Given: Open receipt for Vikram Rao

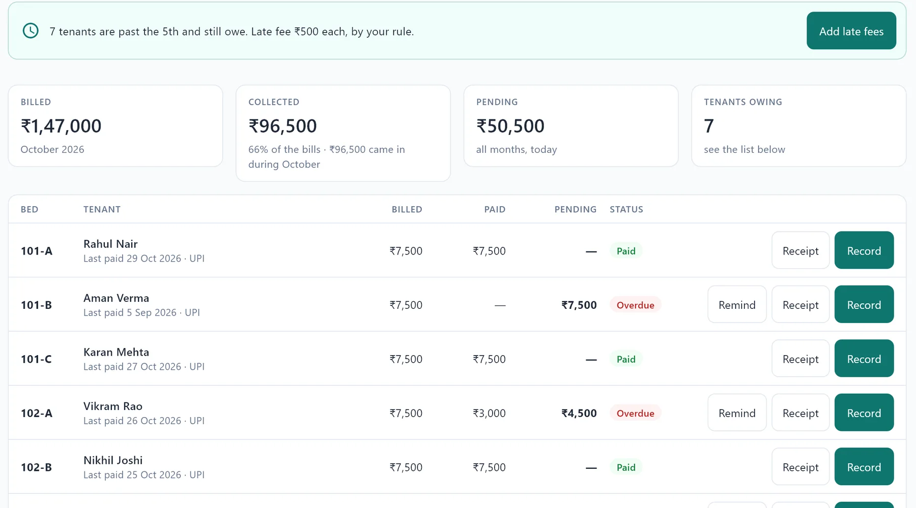Looking at the screenshot, I should pos(800,413).
